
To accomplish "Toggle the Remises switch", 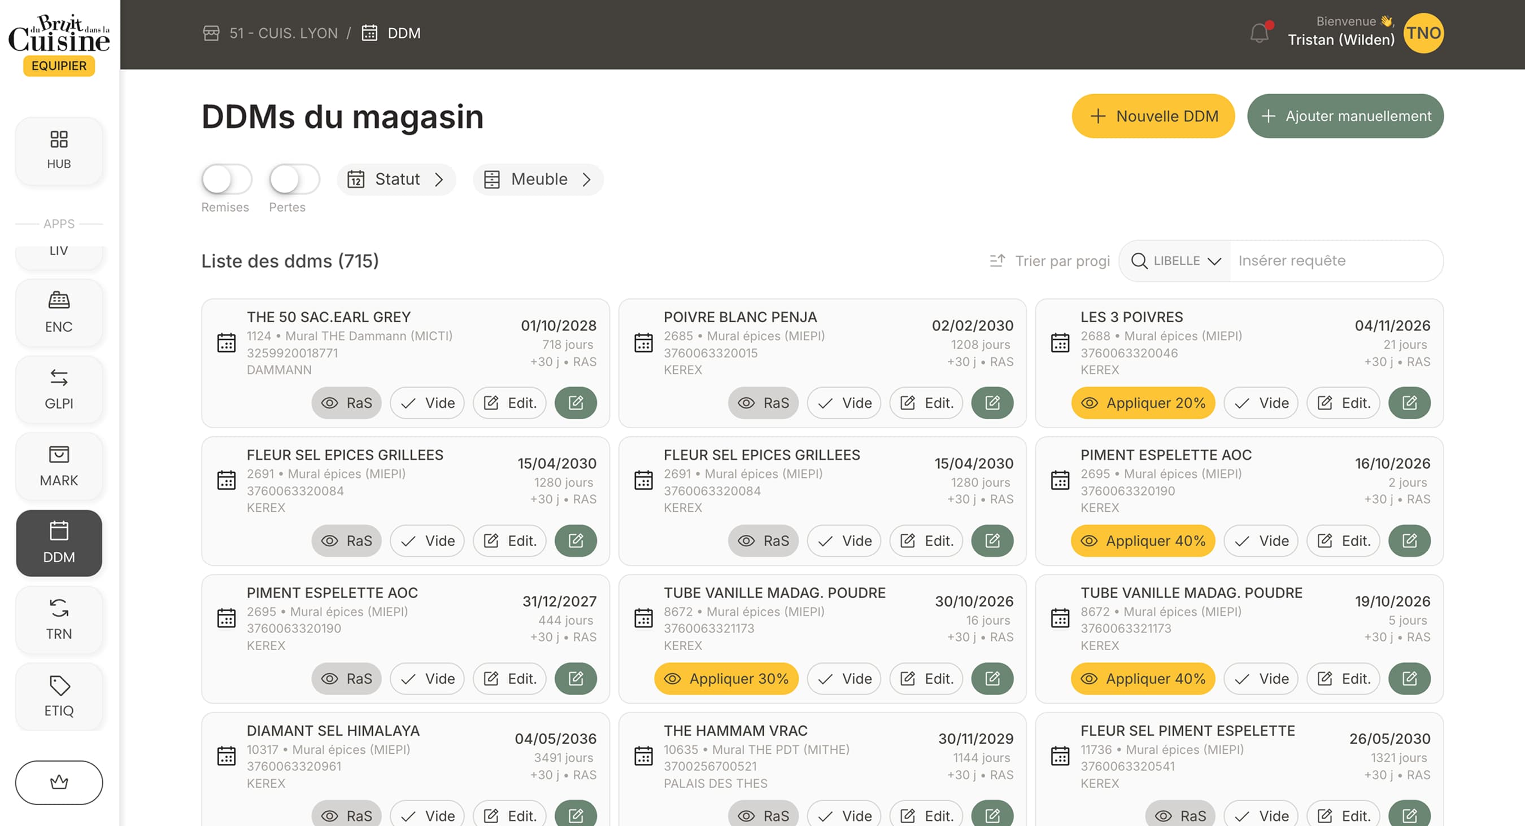I will (226, 179).
